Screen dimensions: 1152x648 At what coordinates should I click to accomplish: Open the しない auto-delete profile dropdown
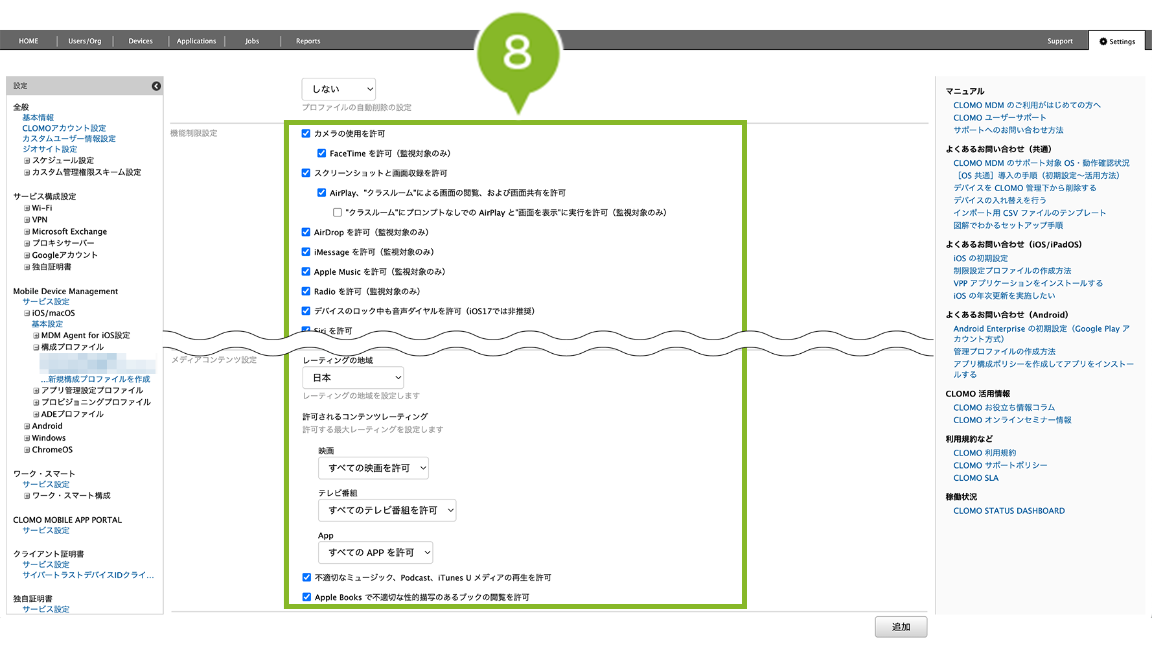[338, 89]
